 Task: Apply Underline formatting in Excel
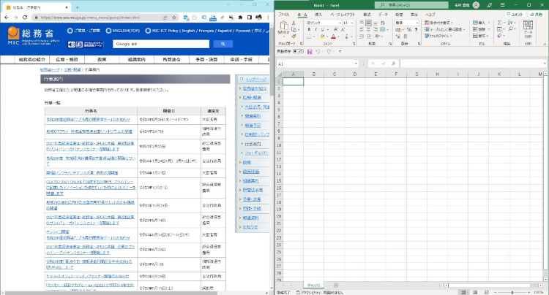tap(322, 30)
